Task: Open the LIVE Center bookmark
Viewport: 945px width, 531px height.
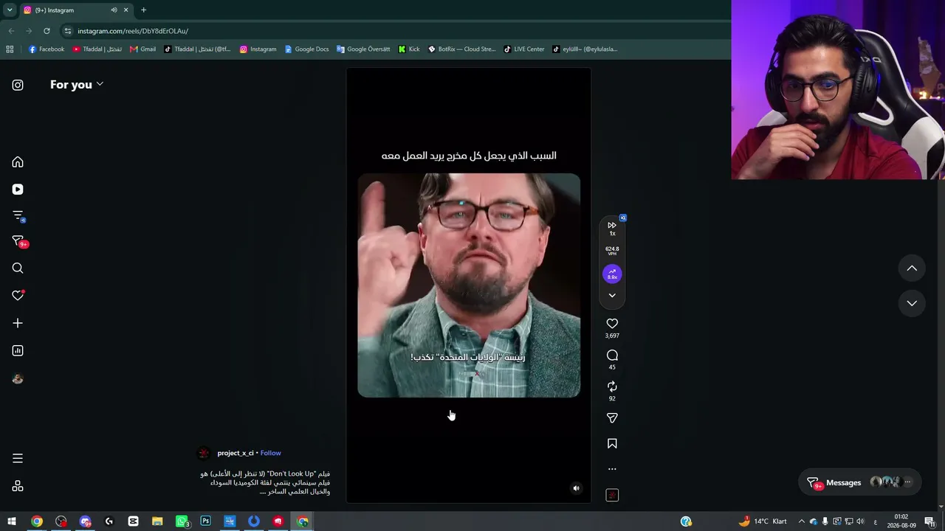Action: (524, 49)
